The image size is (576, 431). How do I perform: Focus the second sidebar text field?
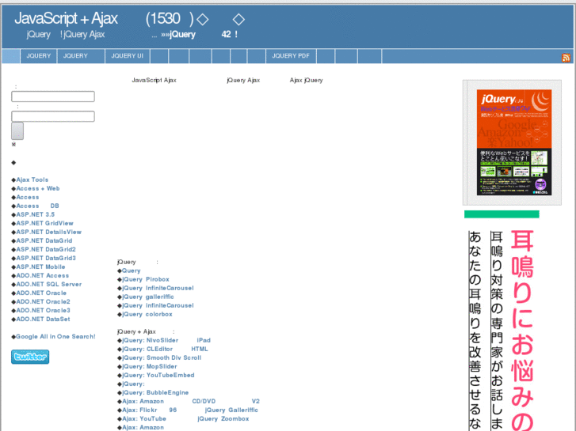pyautogui.click(x=53, y=116)
